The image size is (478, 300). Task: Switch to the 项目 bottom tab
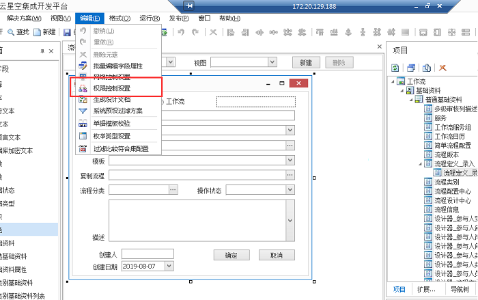pos(399,289)
